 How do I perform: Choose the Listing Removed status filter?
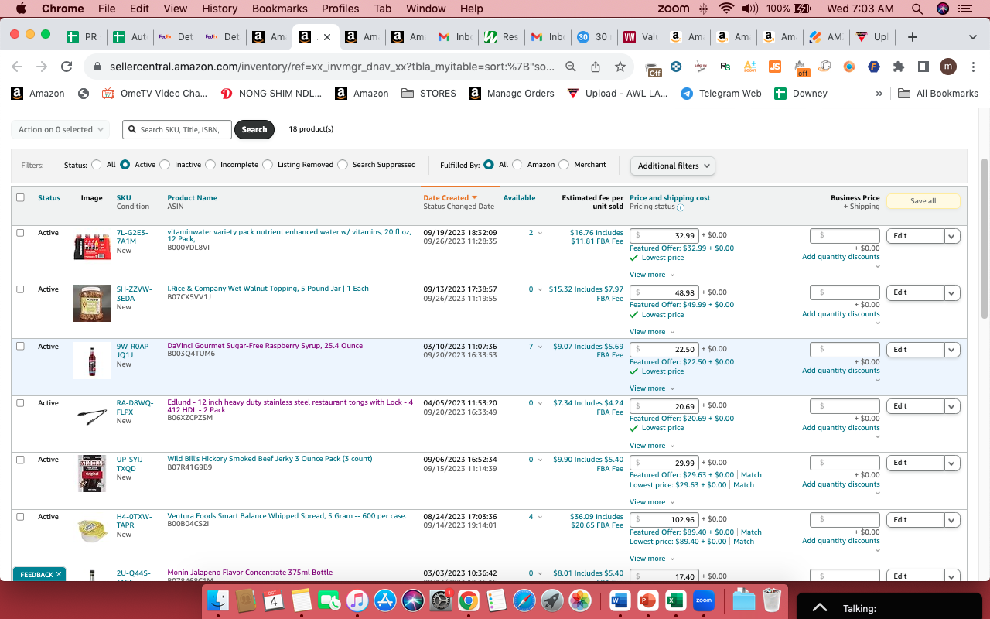[268, 165]
